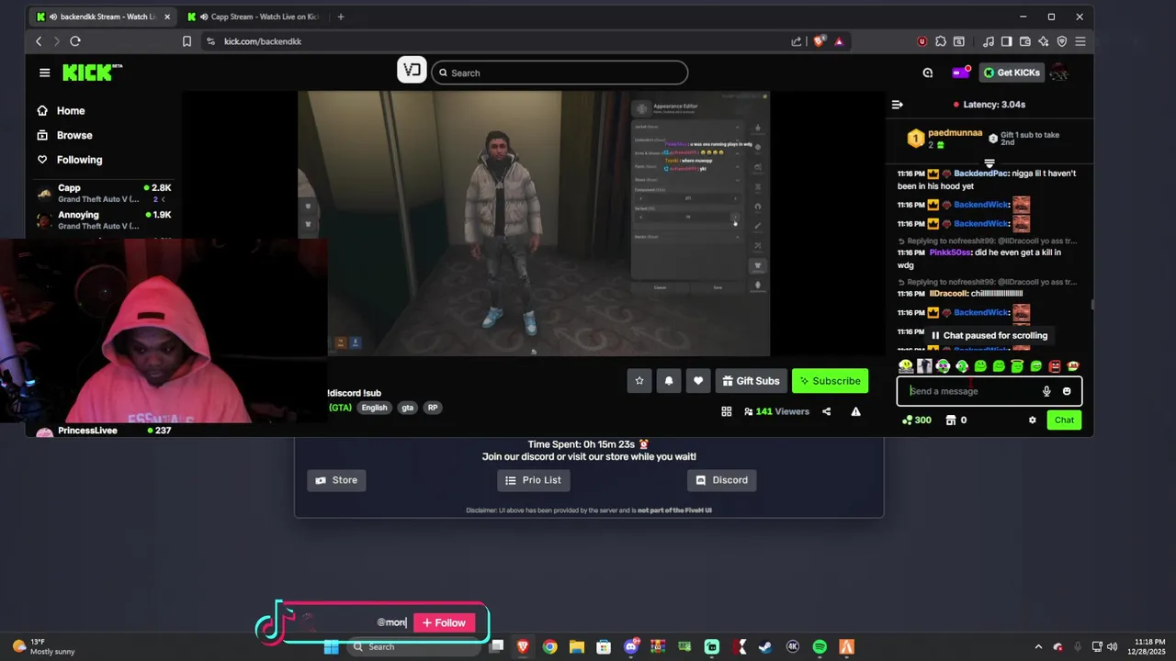Click the browser address bar URL
The image size is (1176, 661).
point(263,41)
